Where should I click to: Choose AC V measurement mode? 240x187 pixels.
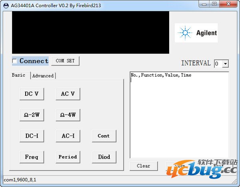tap(68, 94)
